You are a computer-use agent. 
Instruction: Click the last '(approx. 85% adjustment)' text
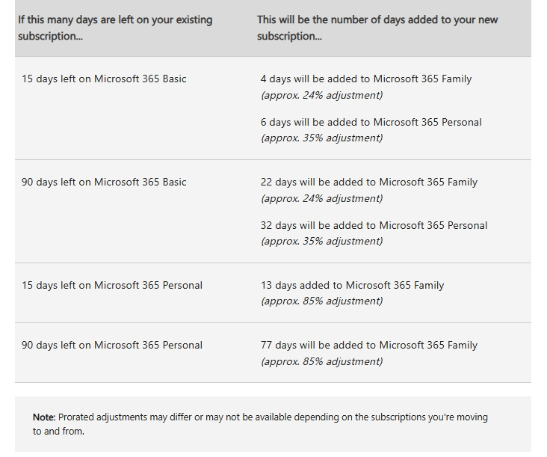pyautogui.click(x=321, y=361)
